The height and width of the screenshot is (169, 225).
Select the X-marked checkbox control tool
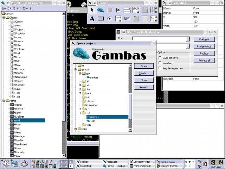118,10
